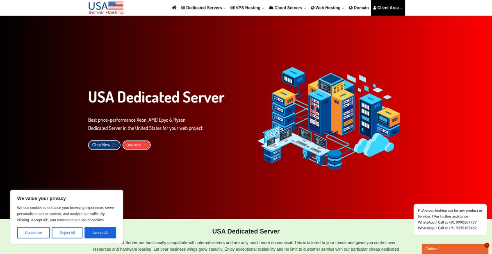Screen dimensions: 492x254
Task: Accept All cookies
Action: [100, 233]
